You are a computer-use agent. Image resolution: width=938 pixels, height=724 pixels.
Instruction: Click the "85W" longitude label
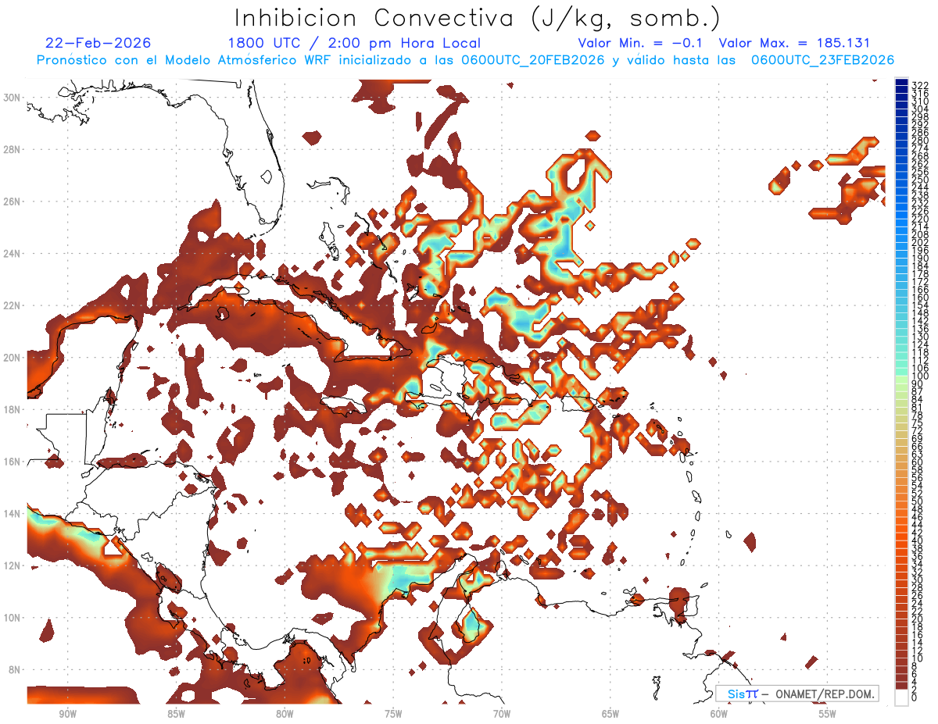tap(176, 715)
